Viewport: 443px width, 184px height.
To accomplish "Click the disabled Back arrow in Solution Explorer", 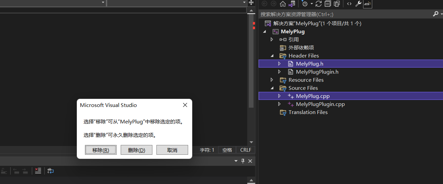I will tap(265, 4).
